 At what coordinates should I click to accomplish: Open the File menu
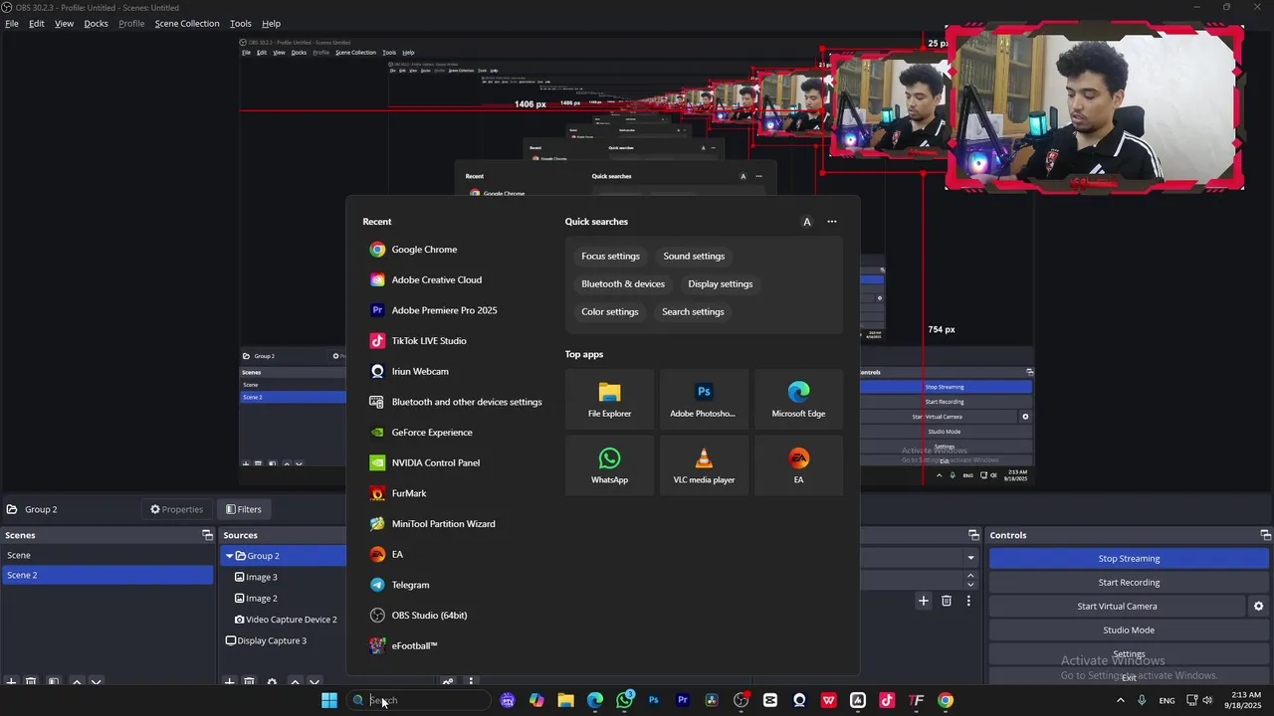12,24
